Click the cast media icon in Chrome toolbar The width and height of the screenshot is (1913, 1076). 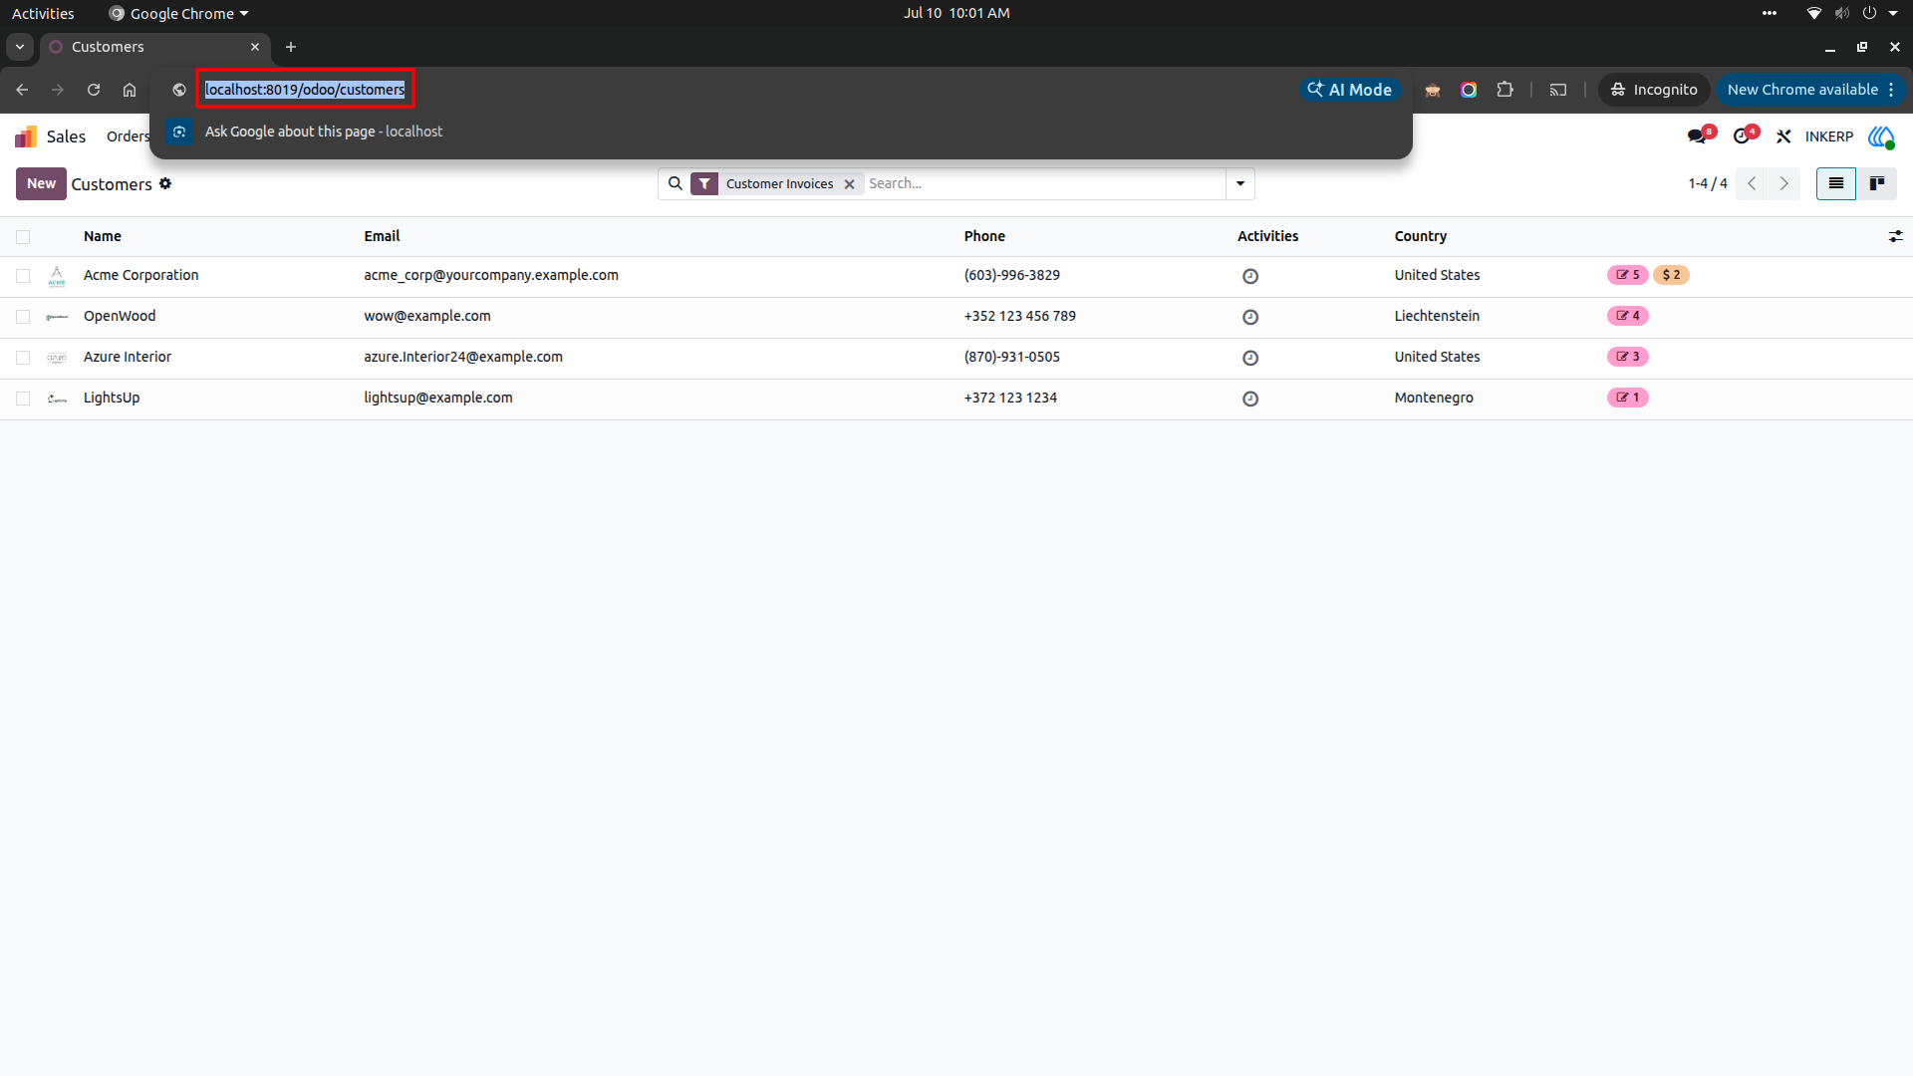(1558, 90)
